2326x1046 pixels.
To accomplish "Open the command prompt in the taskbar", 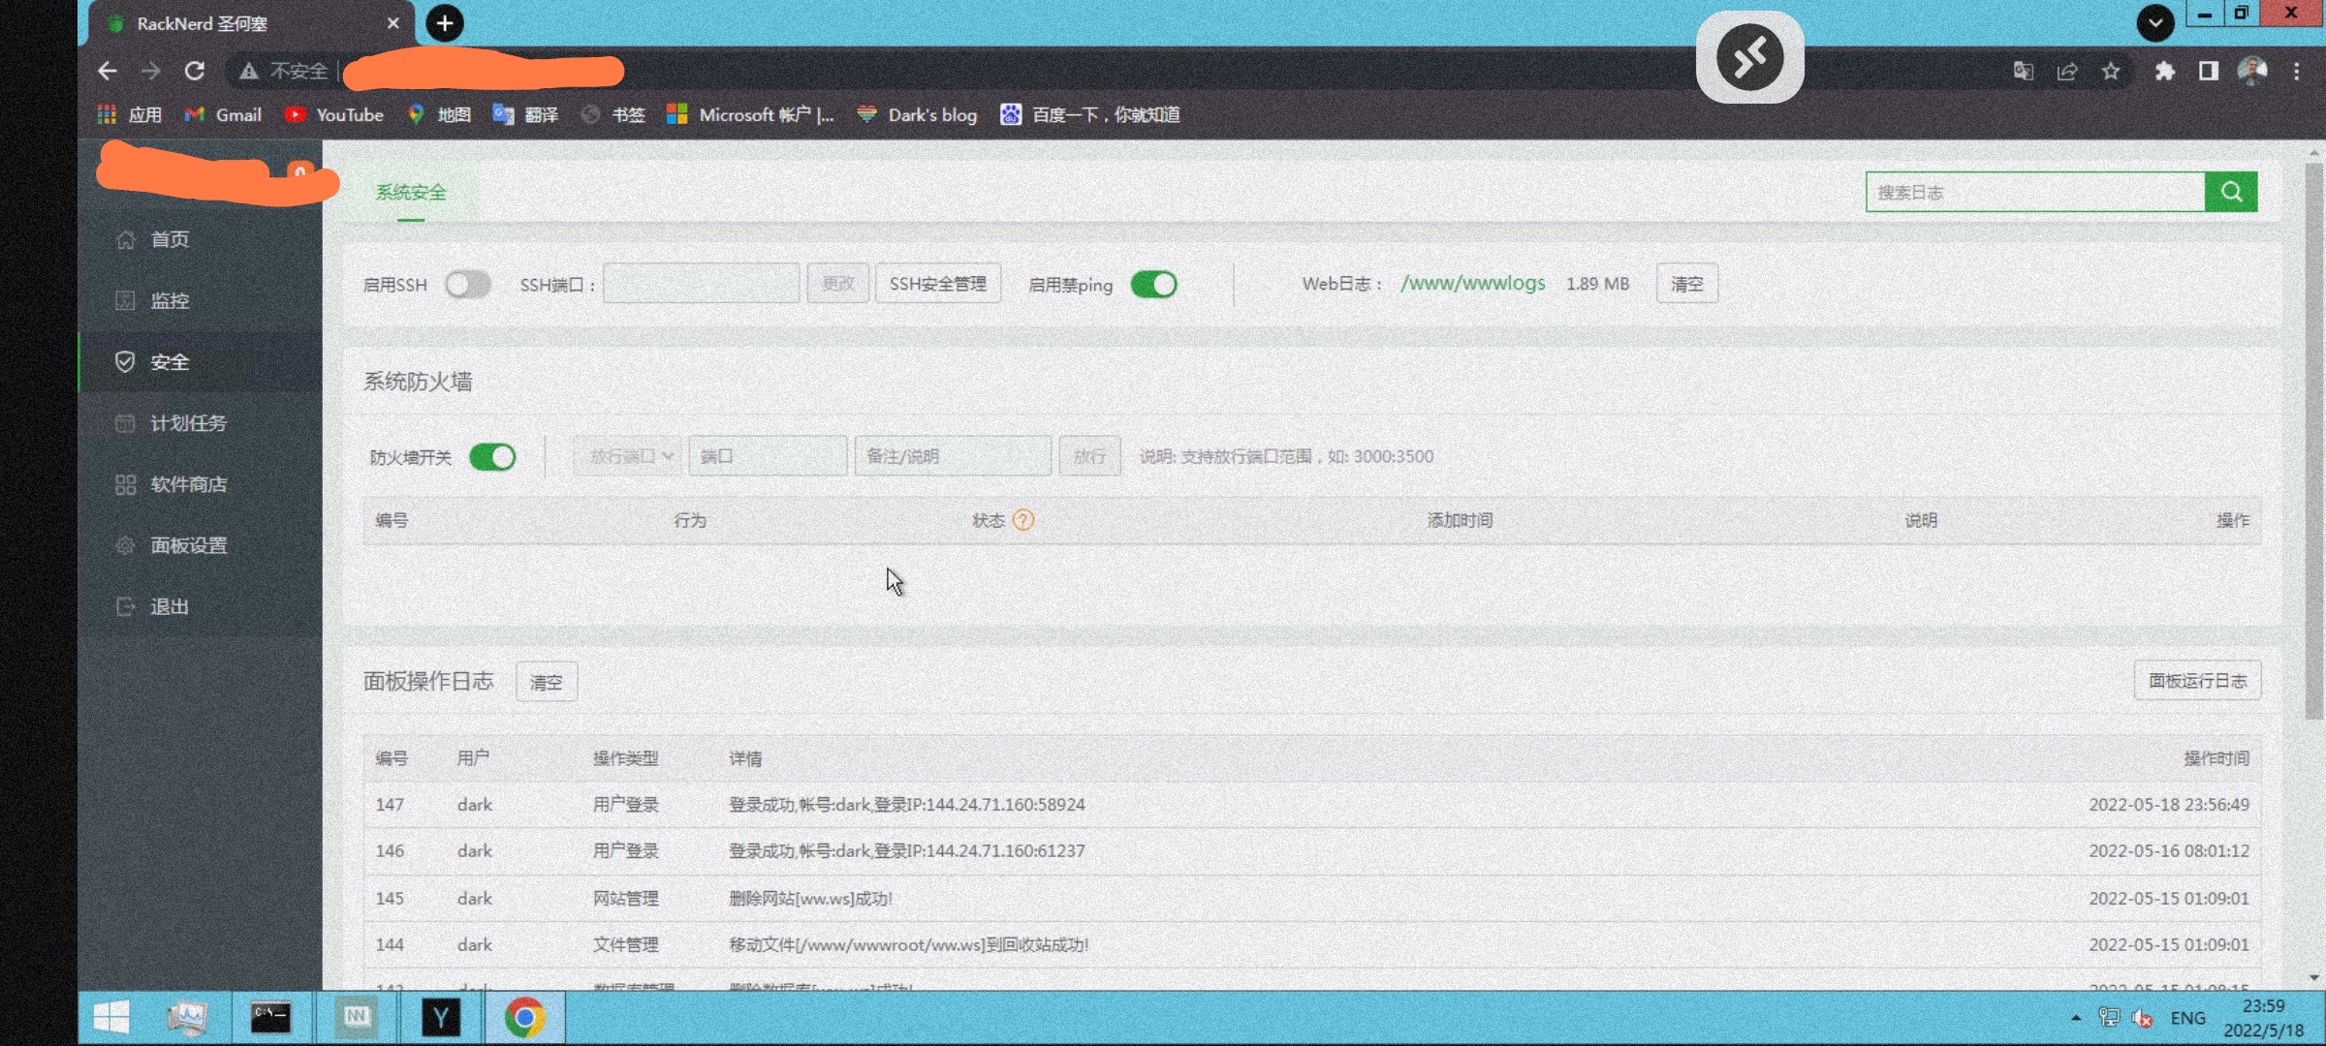I will pos(270,1018).
